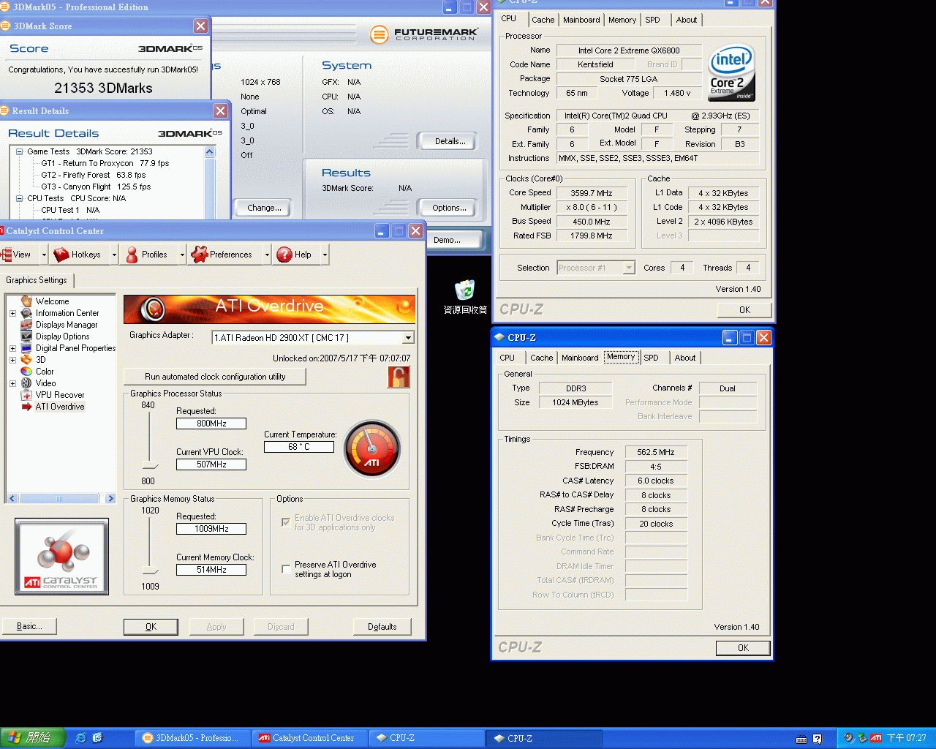Click the View toolbar icon in Catalyst

tap(7, 255)
